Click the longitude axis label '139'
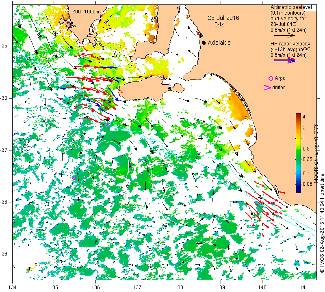This screenshot has width=325, height=292. tap(221, 288)
